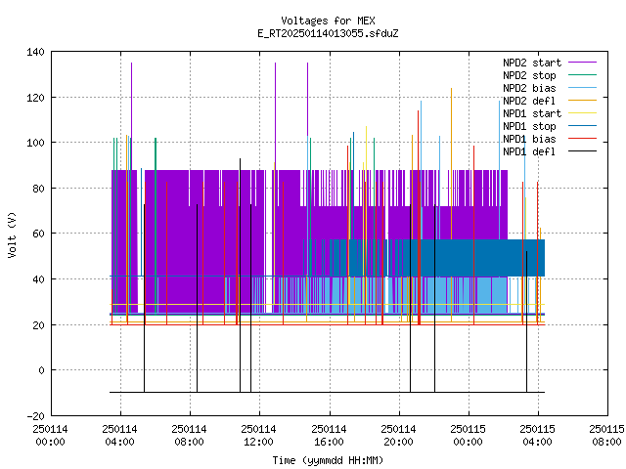Screen dimensions: 626x469
Task: Click the x-axis label 'Time (yymmdd HH:MM)'
Action: (328, 460)
